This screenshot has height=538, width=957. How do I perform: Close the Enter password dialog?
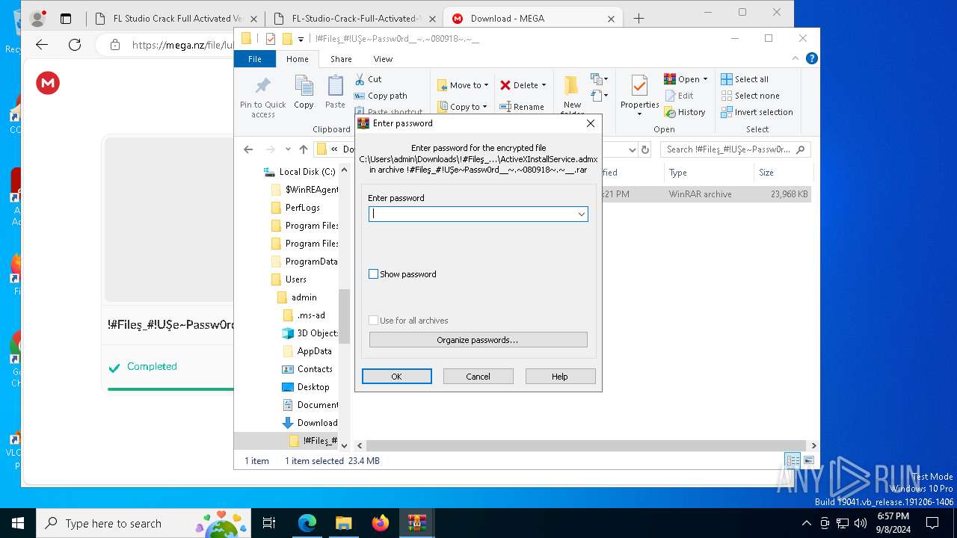(590, 123)
